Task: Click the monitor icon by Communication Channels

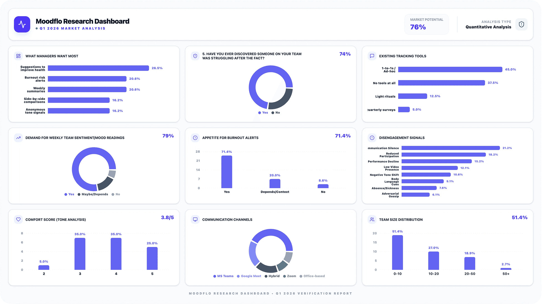Action: 195,220
